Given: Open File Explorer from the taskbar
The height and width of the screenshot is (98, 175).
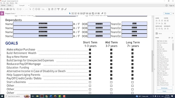Looking at the screenshot, I should coord(37,96).
